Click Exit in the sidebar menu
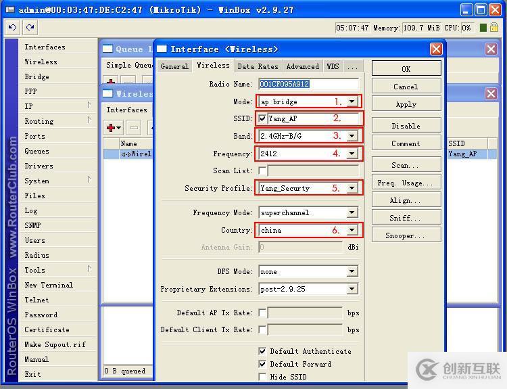 tap(58, 374)
